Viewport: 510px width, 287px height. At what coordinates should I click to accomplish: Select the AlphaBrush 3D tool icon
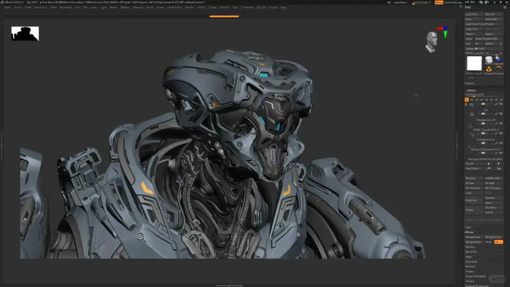498,60
